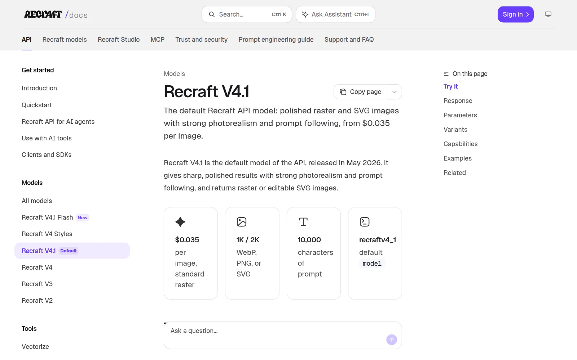Open the Support and FAQ tab
The height and width of the screenshot is (360, 577).
coord(349,40)
